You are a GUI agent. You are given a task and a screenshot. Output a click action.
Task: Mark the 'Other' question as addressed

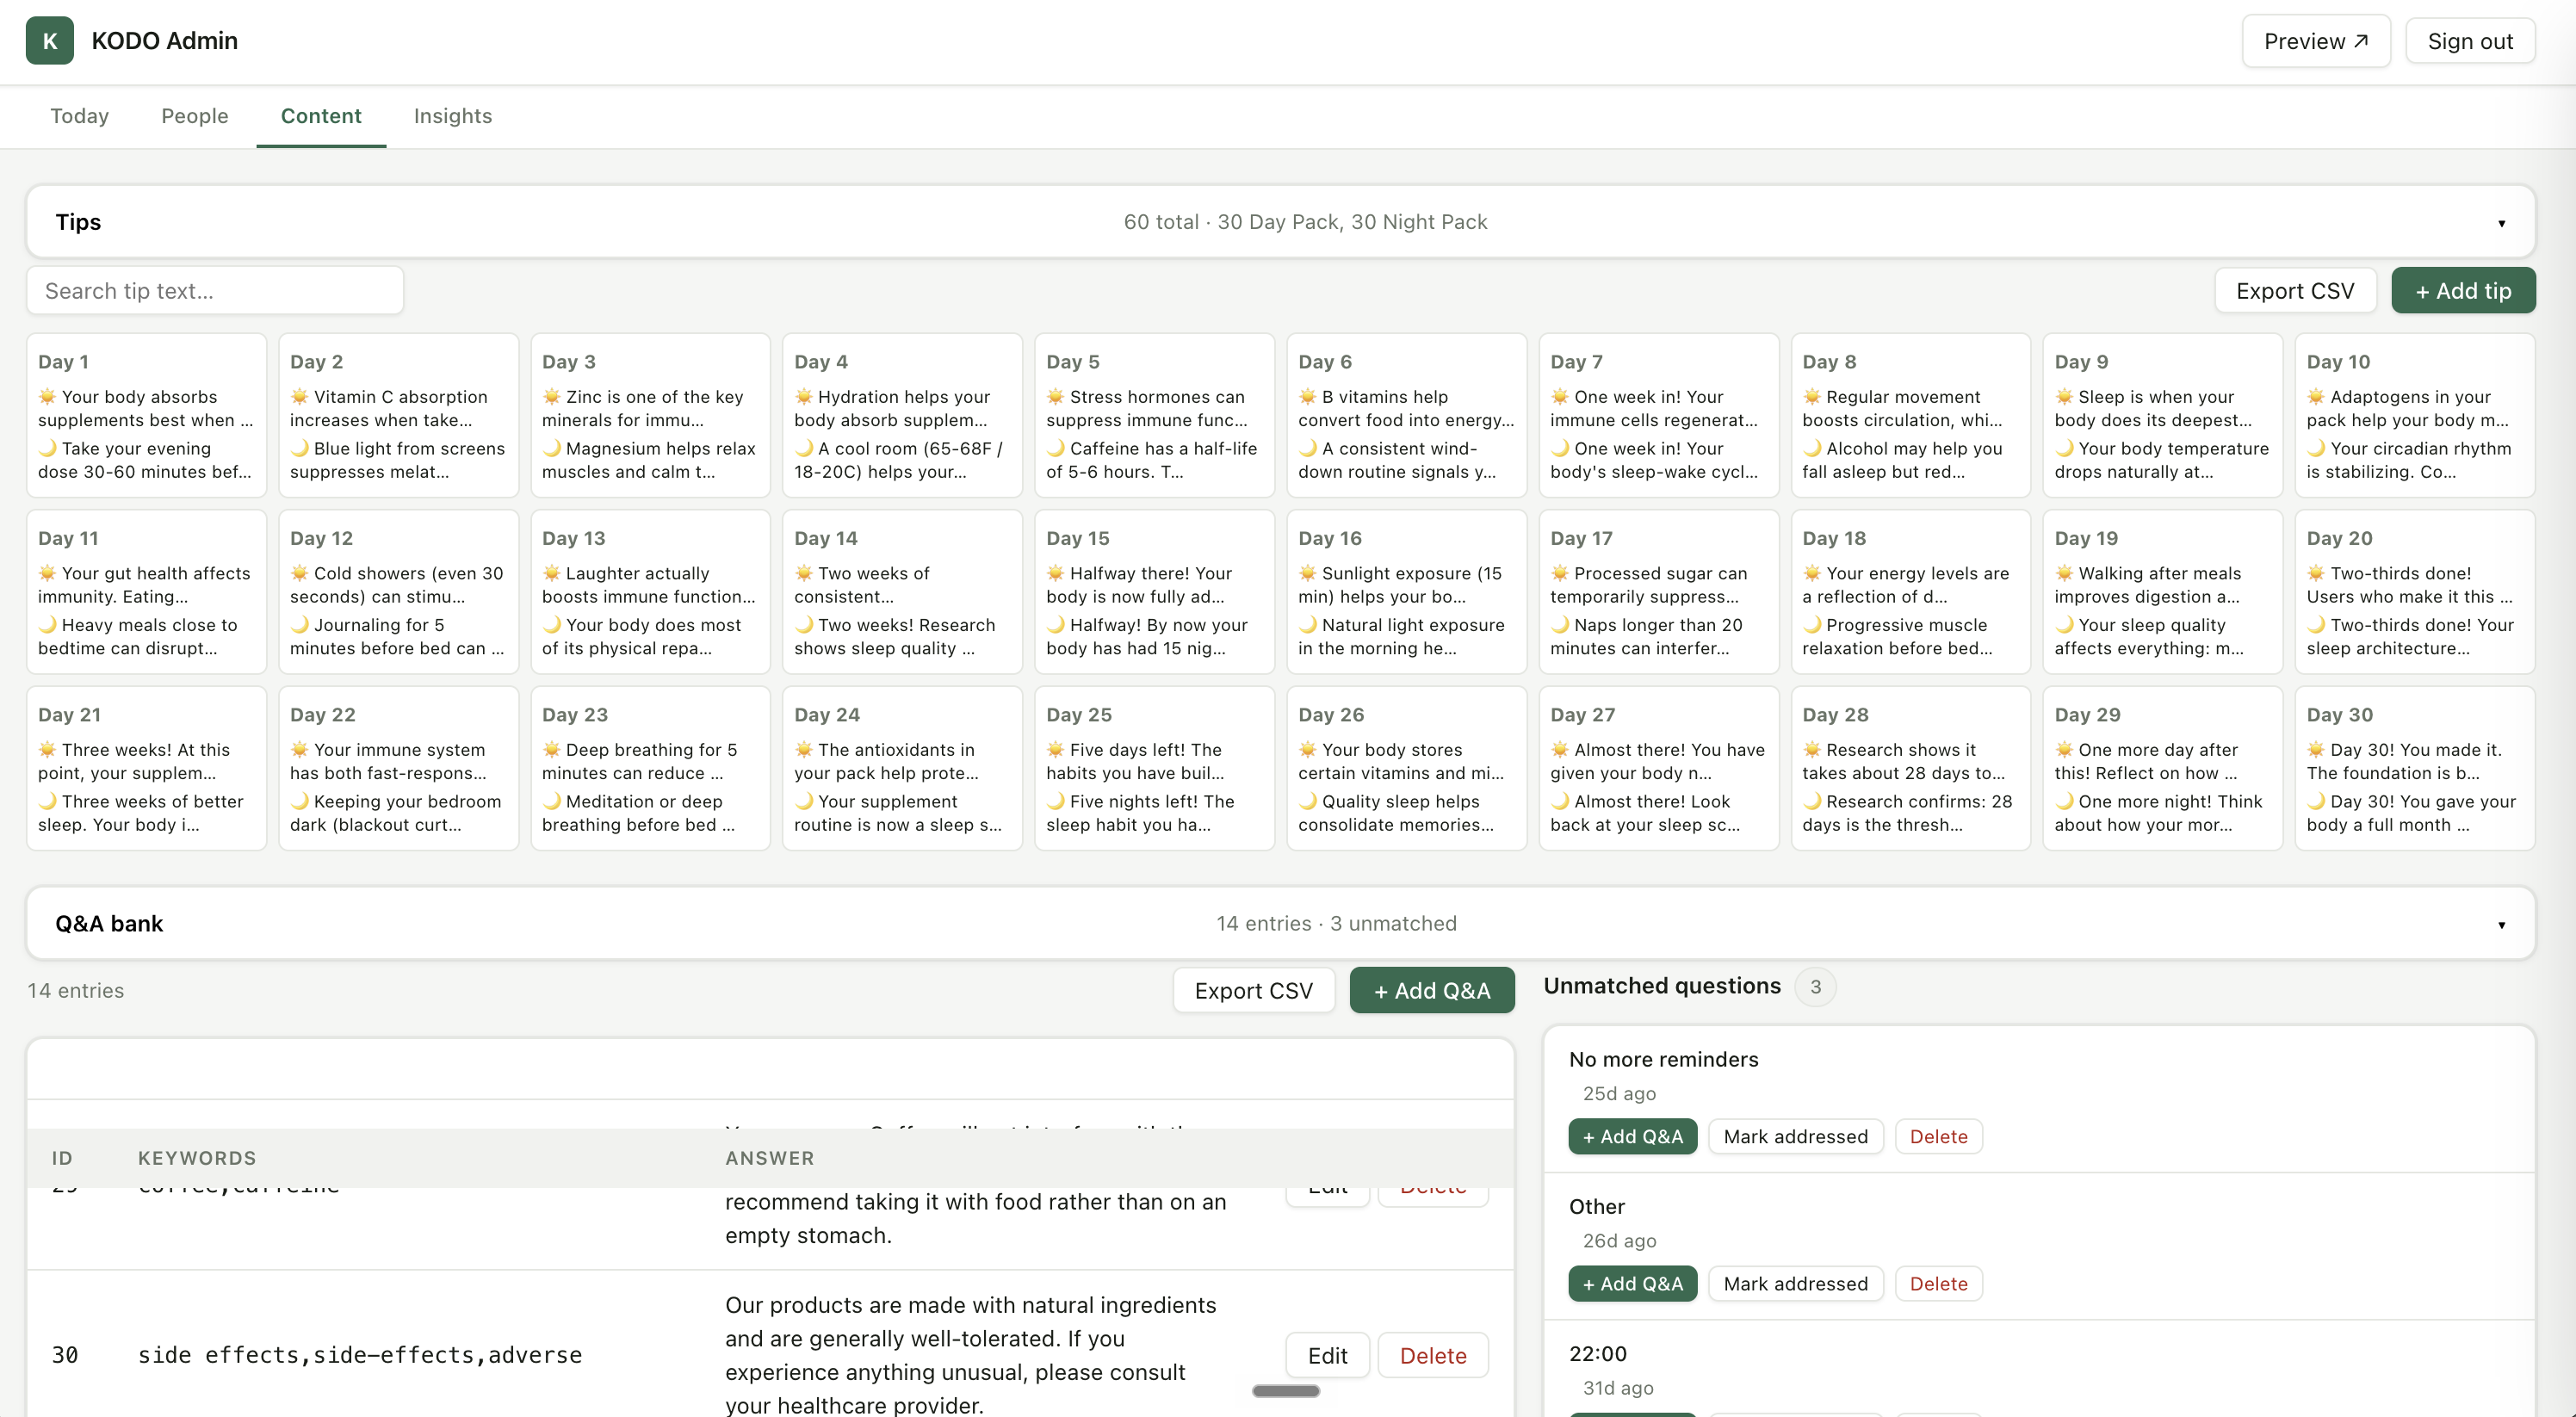(x=1795, y=1283)
